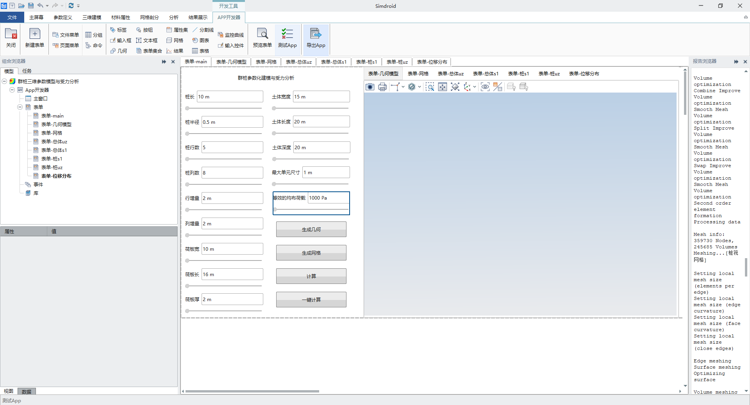
Task: Click the 导出App export icon
Action: point(316,38)
